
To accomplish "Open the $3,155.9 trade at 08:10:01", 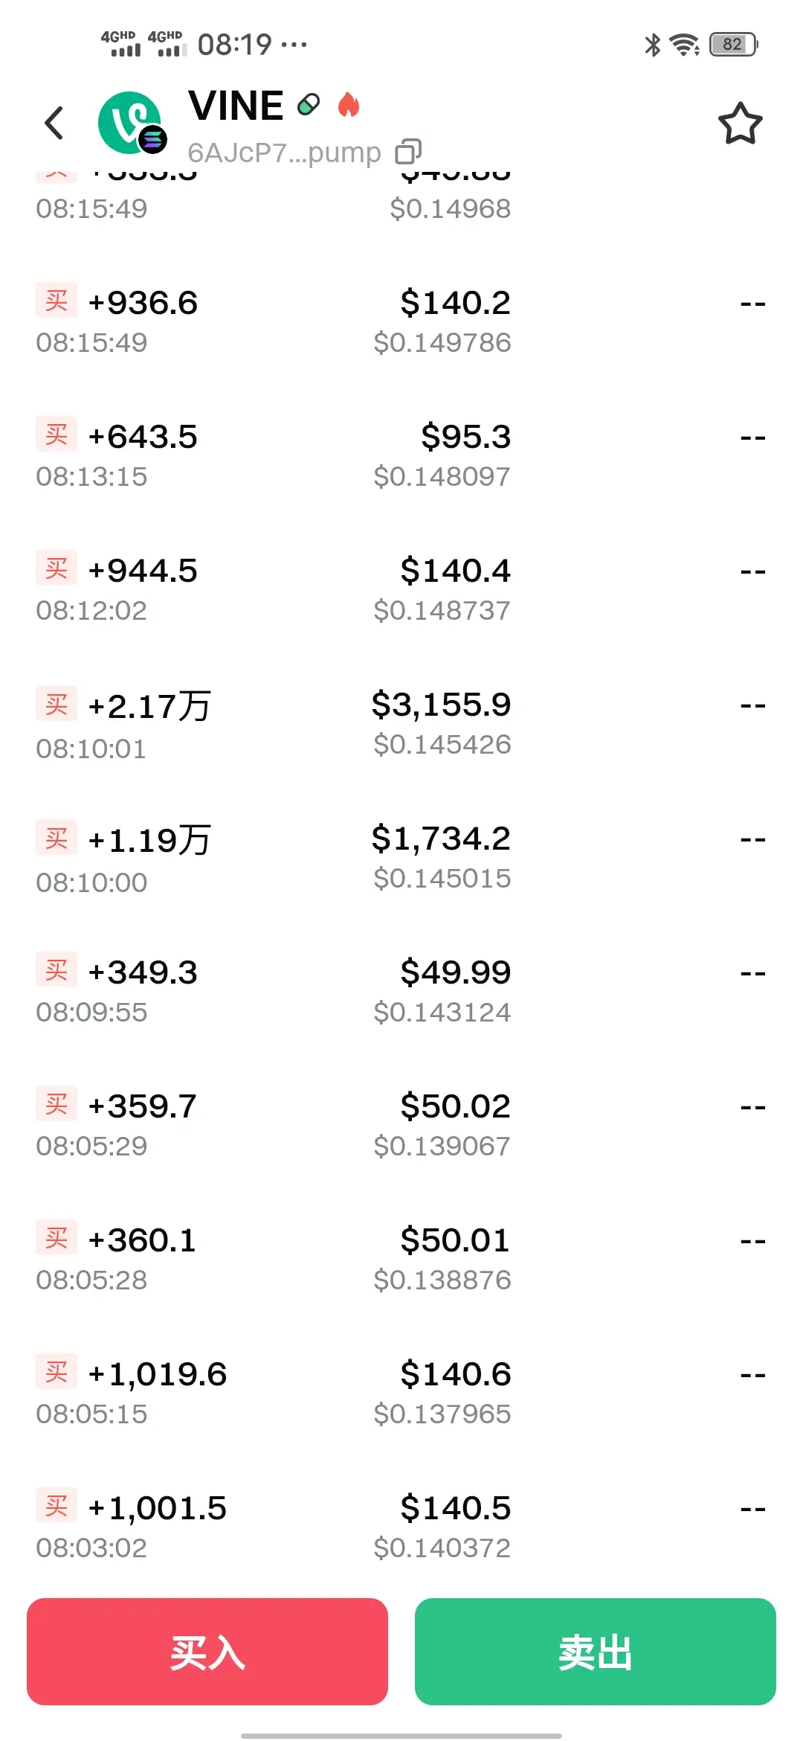I will [x=401, y=724].
